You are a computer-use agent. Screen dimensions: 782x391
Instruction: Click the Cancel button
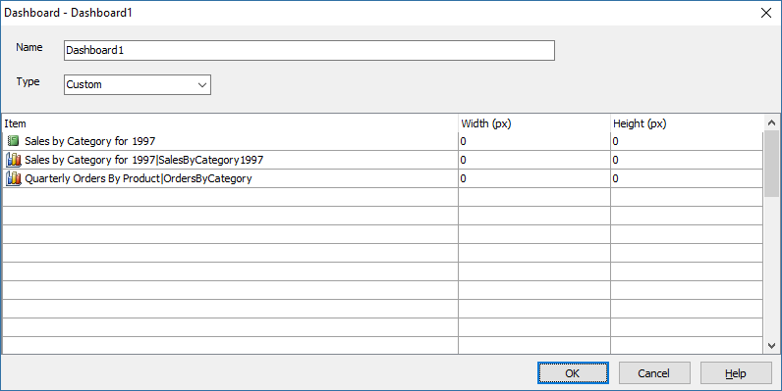pos(654,373)
